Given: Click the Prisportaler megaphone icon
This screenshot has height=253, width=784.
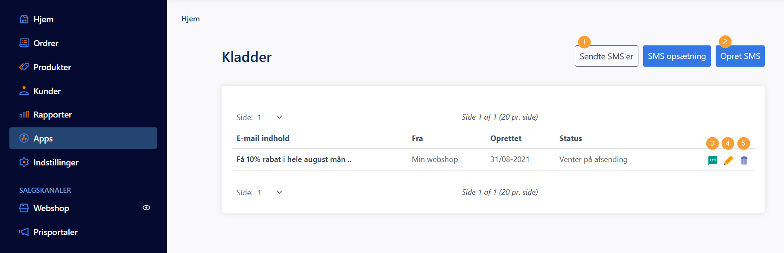Looking at the screenshot, I should point(24,232).
